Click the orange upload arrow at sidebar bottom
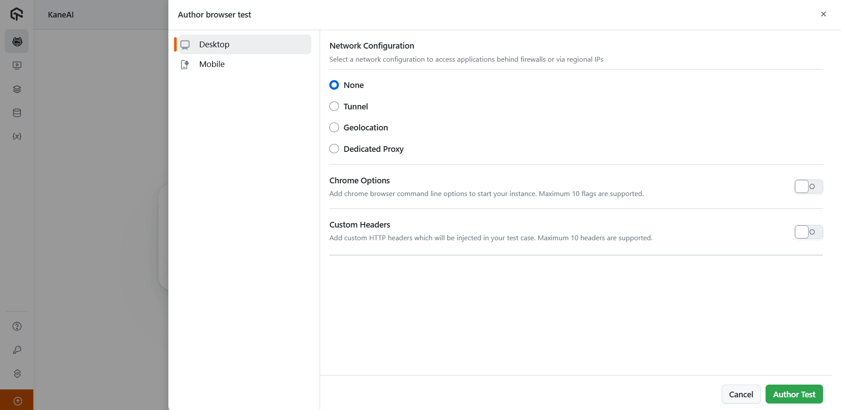Image resolution: width=841 pixels, height=410 pixels. click(18, 400)
